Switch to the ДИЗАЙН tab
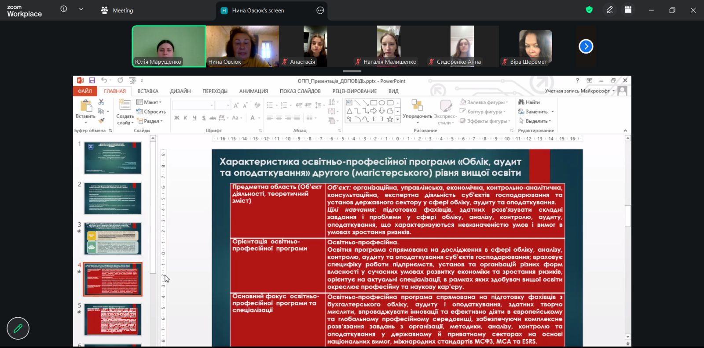 point(180,91)
